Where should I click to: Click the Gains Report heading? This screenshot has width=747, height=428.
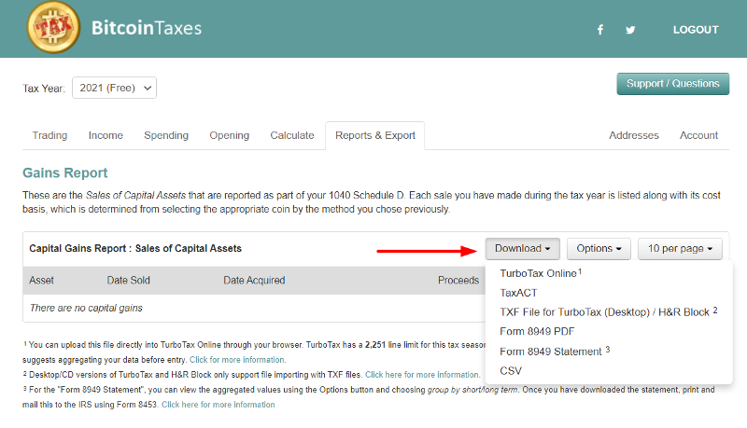64,173
